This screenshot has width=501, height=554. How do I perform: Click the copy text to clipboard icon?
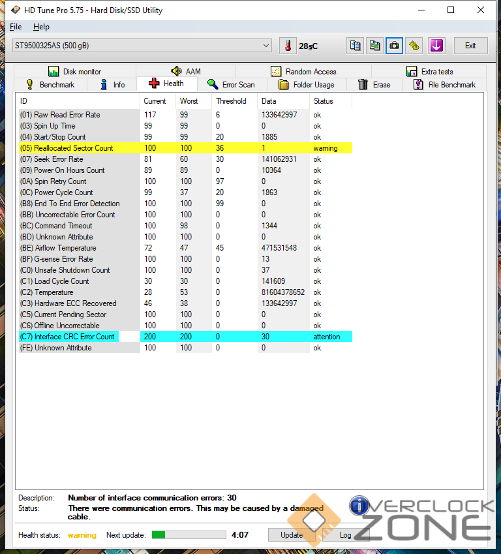(x=355, y=46)
